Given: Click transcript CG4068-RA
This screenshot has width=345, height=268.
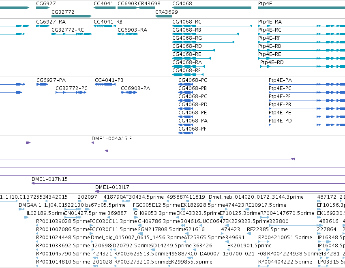Looking at the screenshot, I should [189, 66].
